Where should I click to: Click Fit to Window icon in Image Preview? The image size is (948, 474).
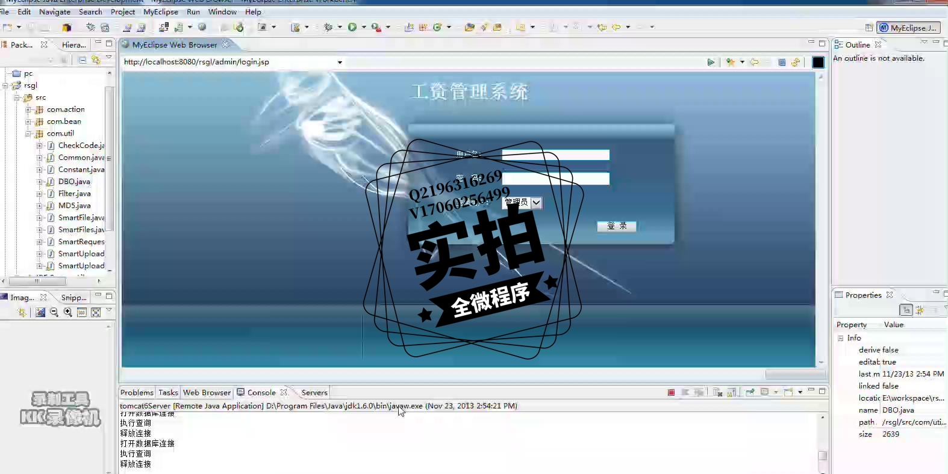96,312
